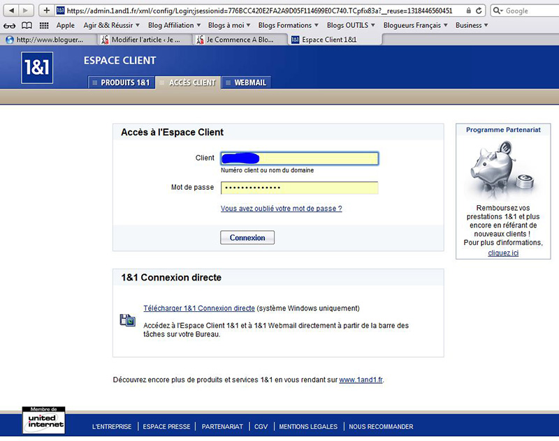The image size is (559, 441).
Task: Click the piggy bank partner image
Action: click(503, 170)
